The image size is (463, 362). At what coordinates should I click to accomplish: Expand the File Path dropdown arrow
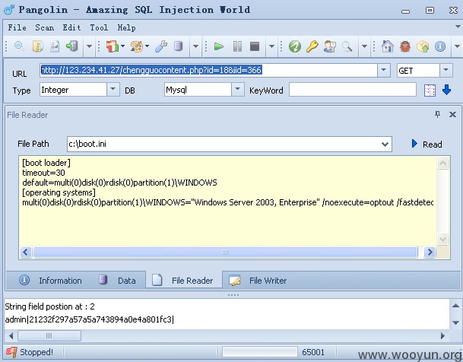pyautogui.click(x=385, y=144)
